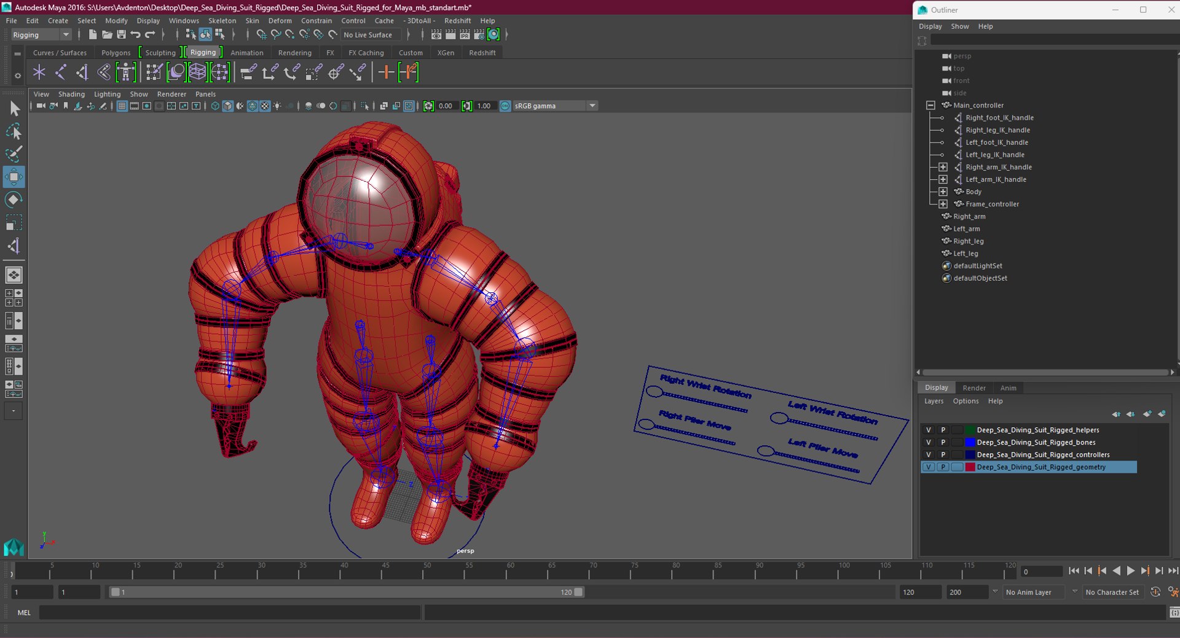This screenshot has height=638, width=1180.
Task: Click the geometry layer red color swatch
Action: click(x=970, y=467)
